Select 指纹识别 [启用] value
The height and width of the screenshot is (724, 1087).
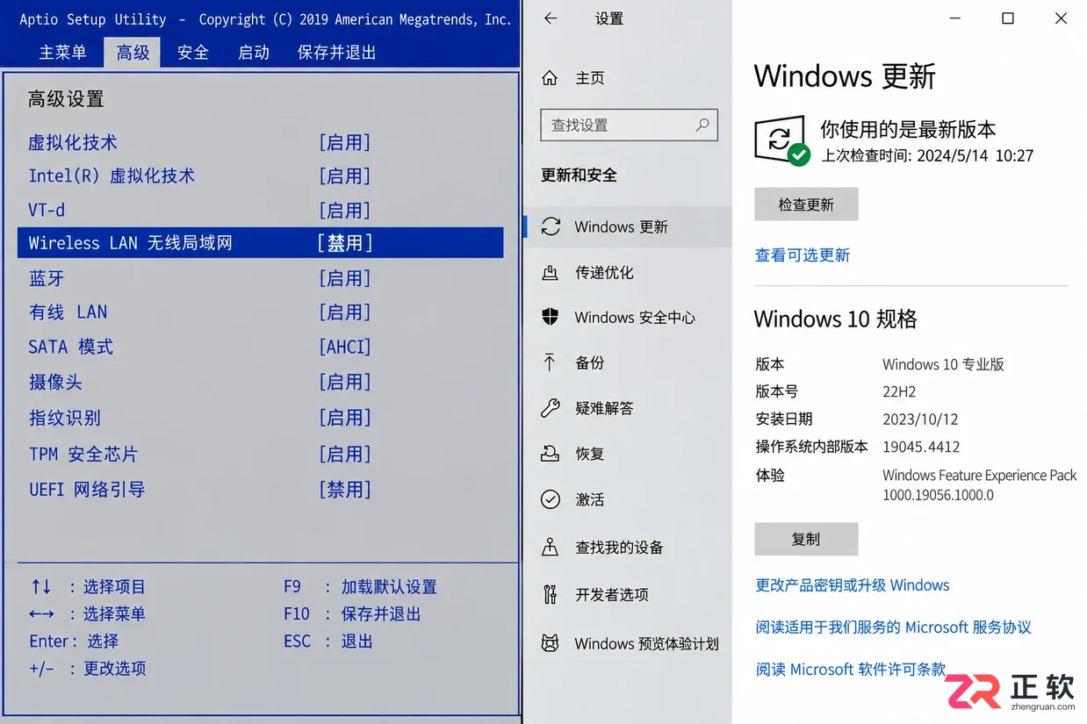coord(344,418)
